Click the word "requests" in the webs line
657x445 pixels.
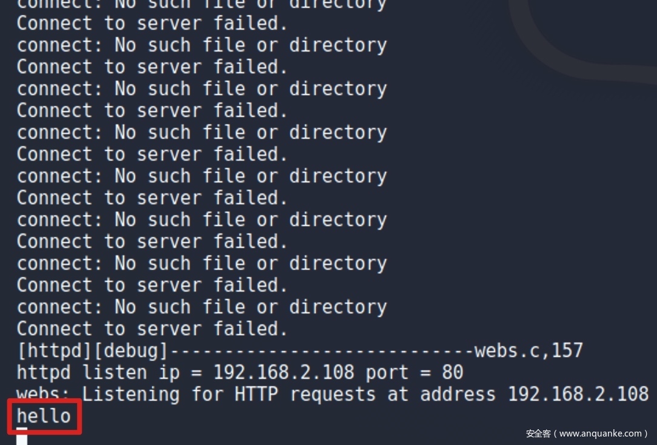[338, 394]
